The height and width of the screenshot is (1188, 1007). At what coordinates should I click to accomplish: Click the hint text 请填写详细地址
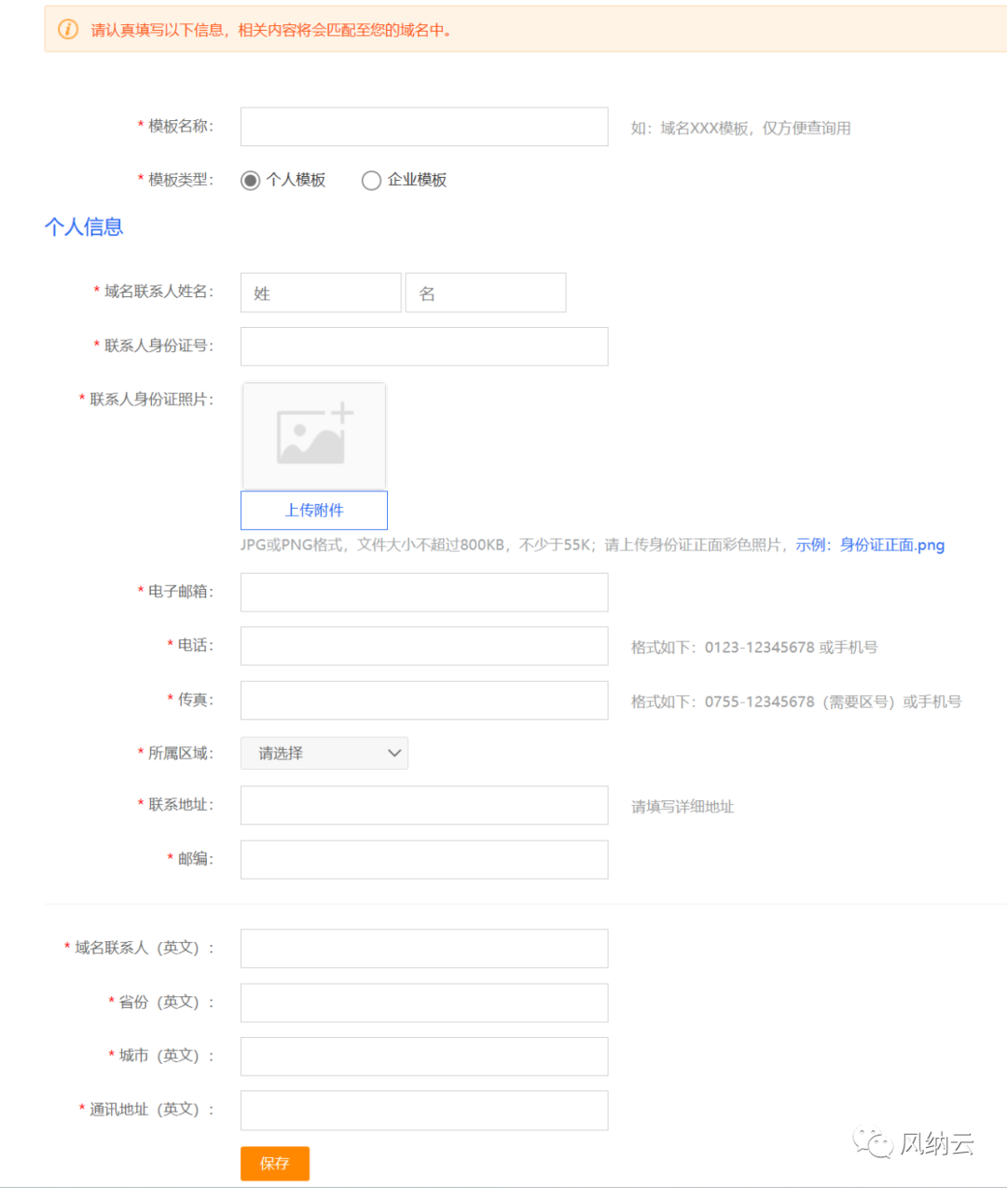tap(683, 807)
